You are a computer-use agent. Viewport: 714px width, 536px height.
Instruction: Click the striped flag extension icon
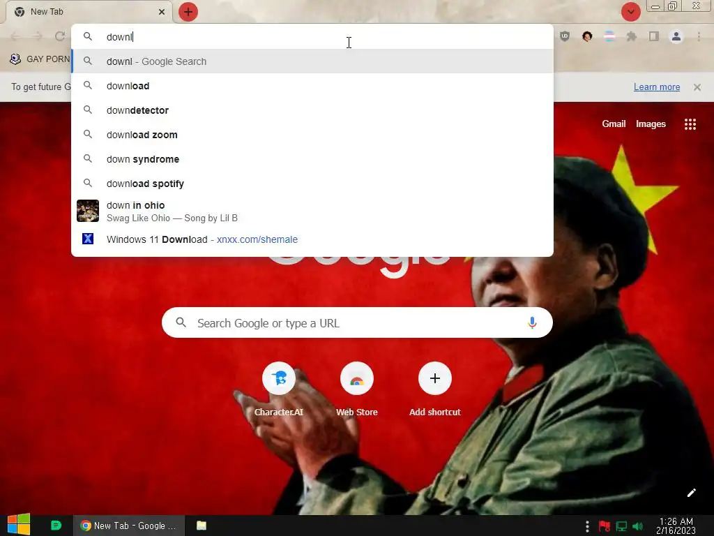click(609, 36)
